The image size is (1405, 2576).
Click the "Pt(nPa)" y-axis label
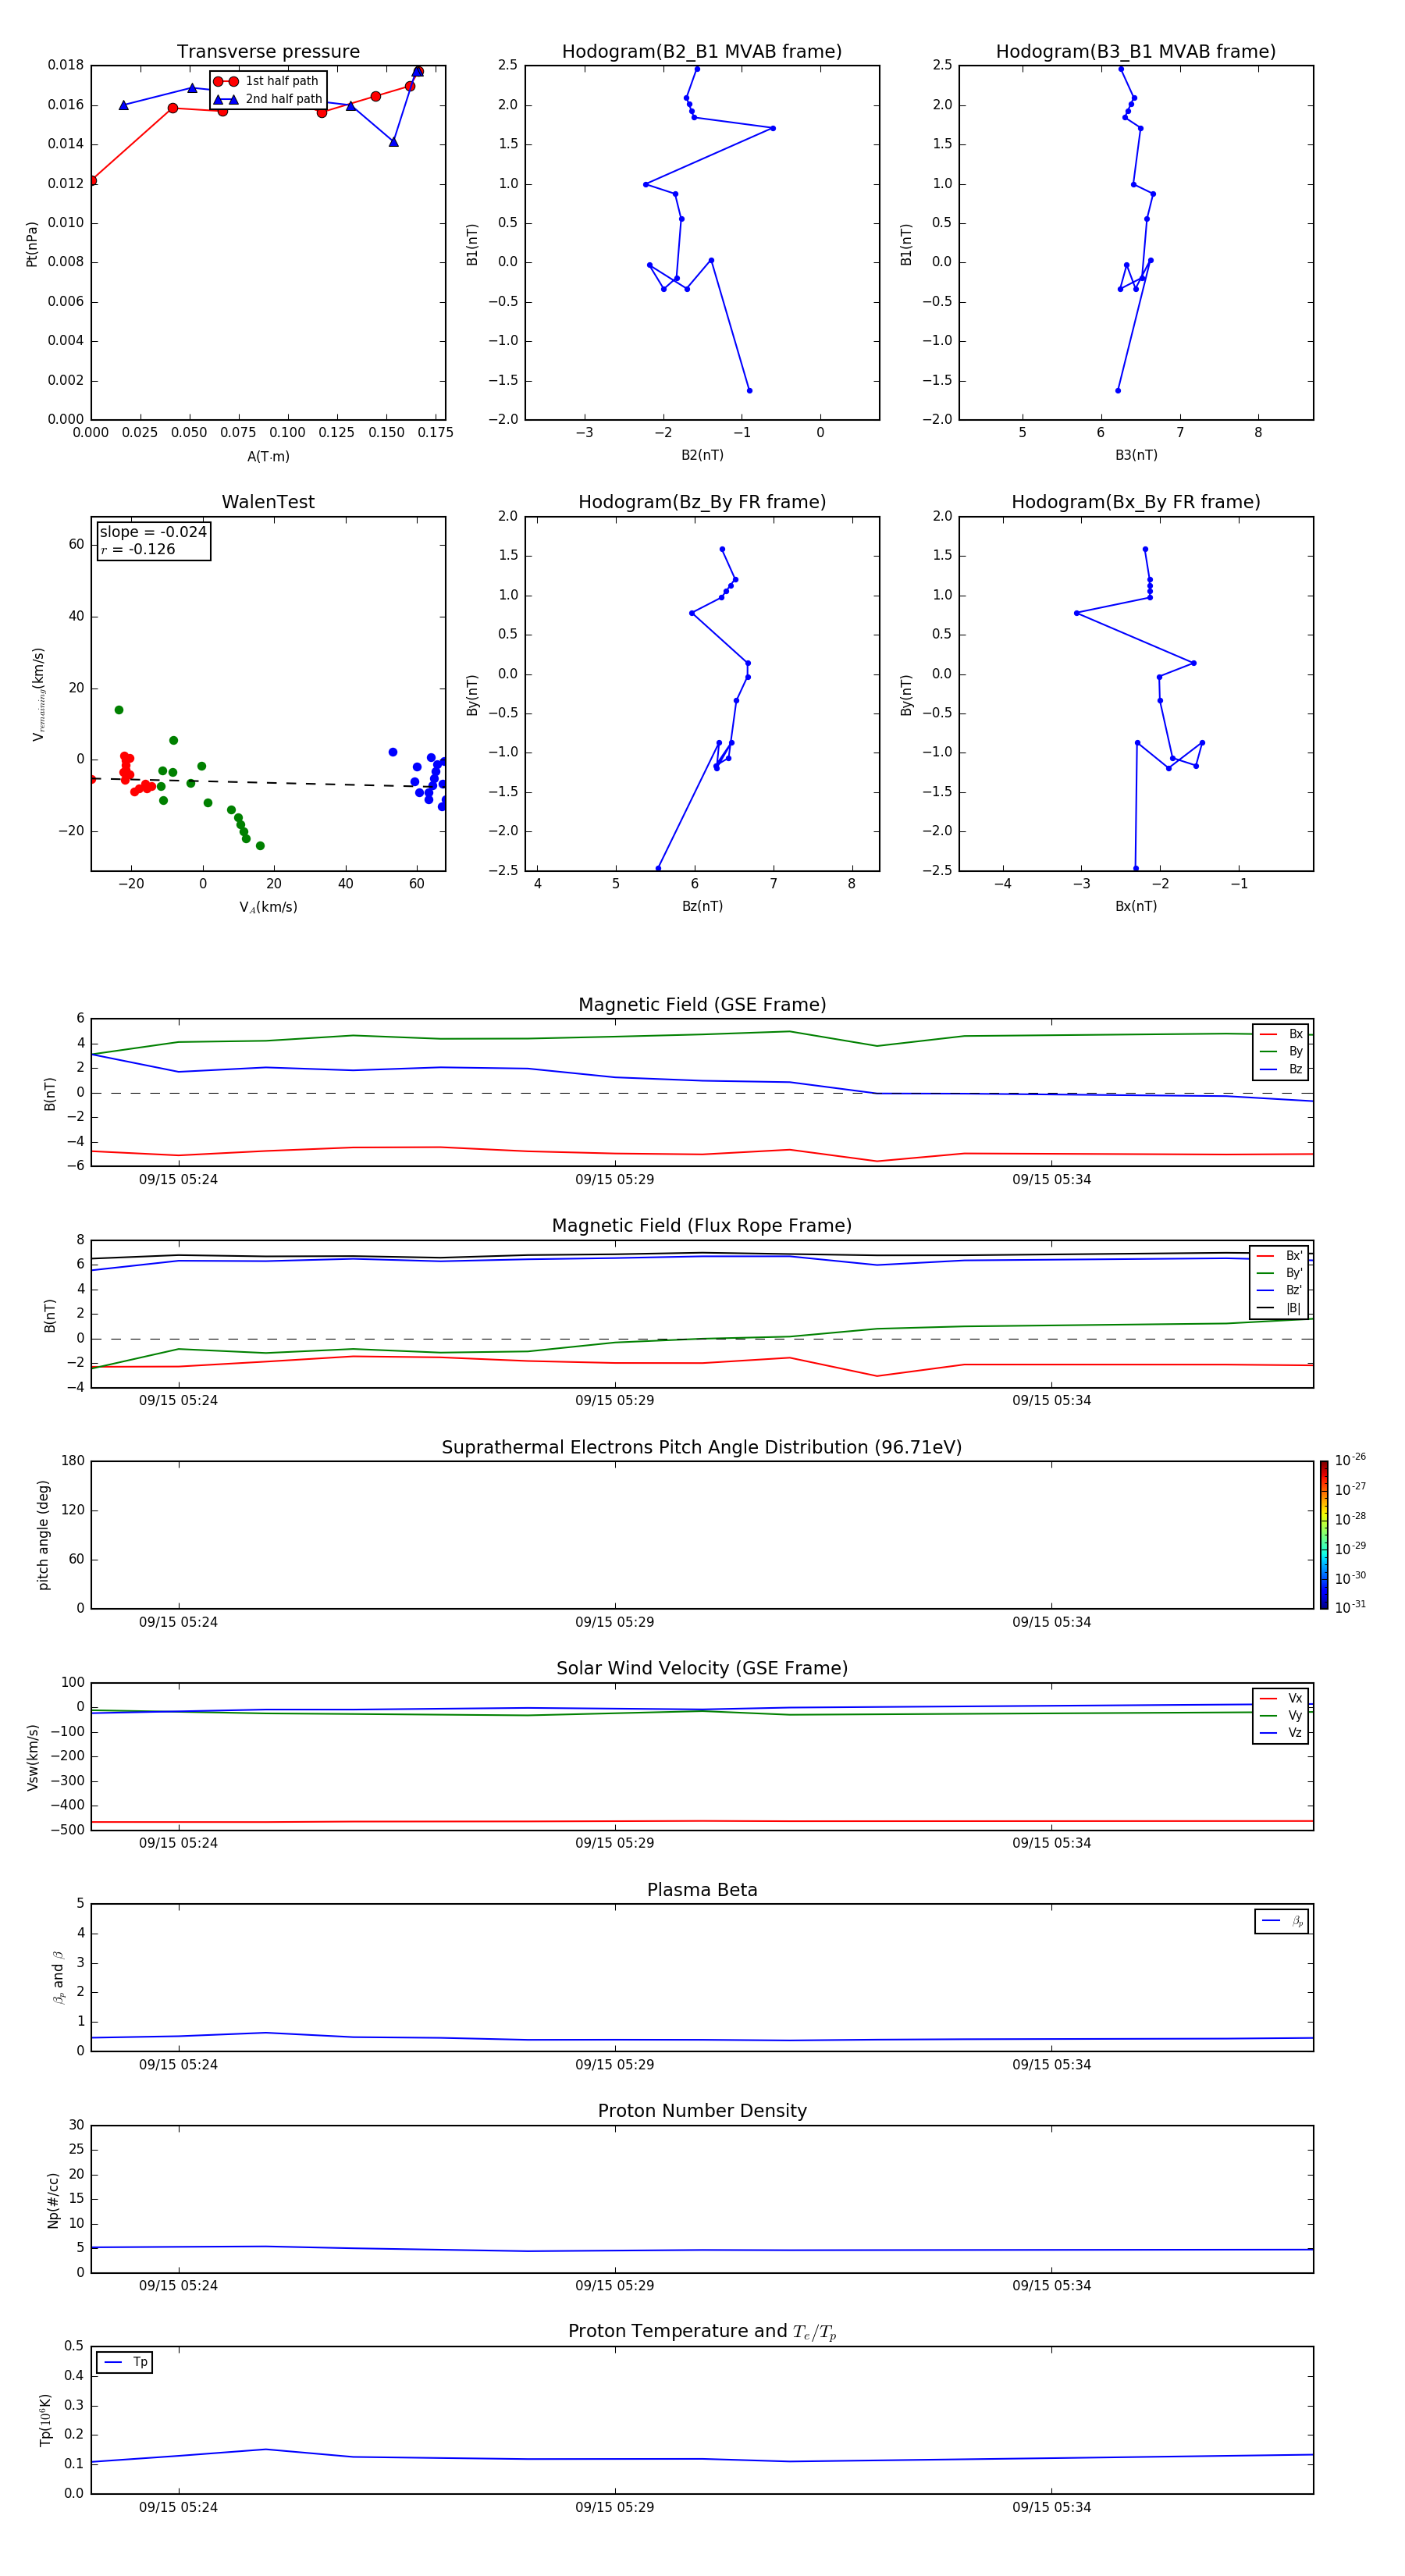point(32,244)
